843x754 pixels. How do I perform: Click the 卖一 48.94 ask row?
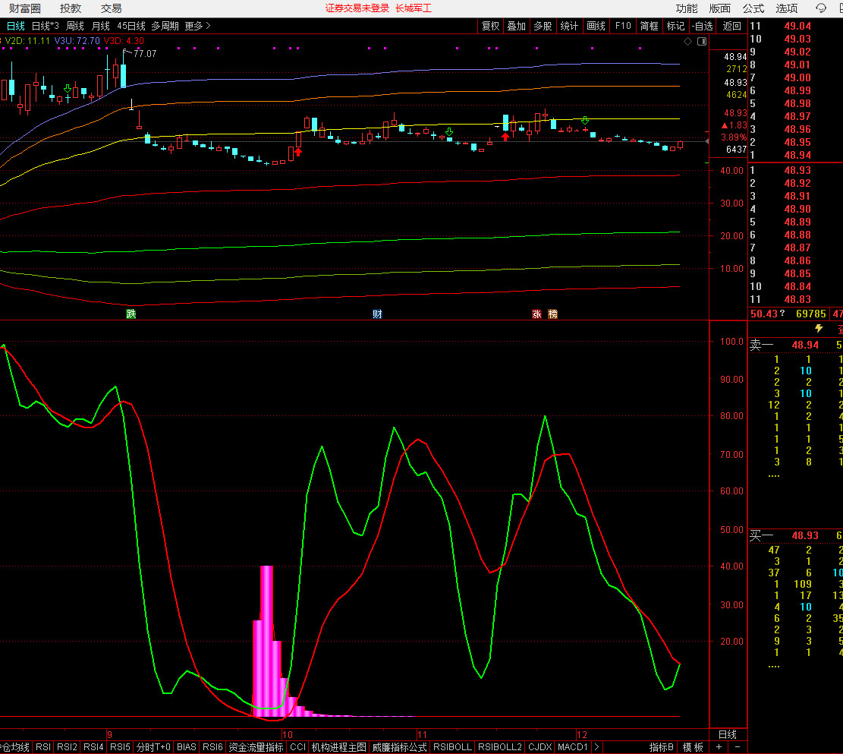(796, 345)
